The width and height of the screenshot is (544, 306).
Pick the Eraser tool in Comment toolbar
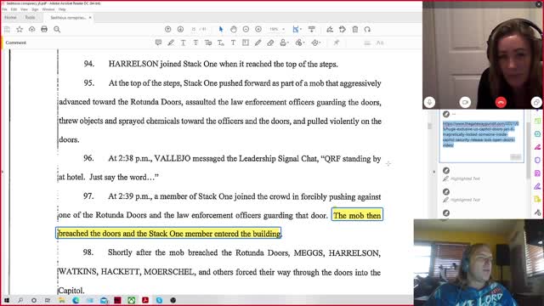click(x=270, y=42)
